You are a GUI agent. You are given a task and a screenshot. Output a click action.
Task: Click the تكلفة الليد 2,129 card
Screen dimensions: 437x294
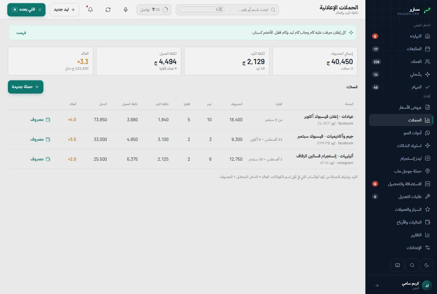pyautogui.click(x=227, y=61)
